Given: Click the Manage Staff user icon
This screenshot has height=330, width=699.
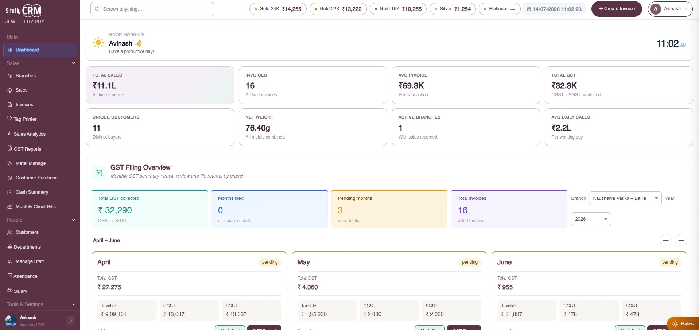Looking at the screenshot, I should [10, 261].
